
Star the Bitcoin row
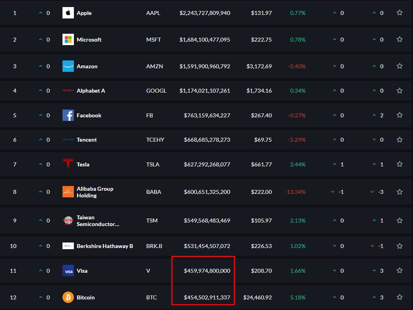coord(399,297)
